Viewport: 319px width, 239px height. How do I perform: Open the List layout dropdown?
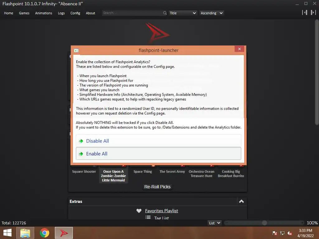pyautogui.click(x=214, y=223)
